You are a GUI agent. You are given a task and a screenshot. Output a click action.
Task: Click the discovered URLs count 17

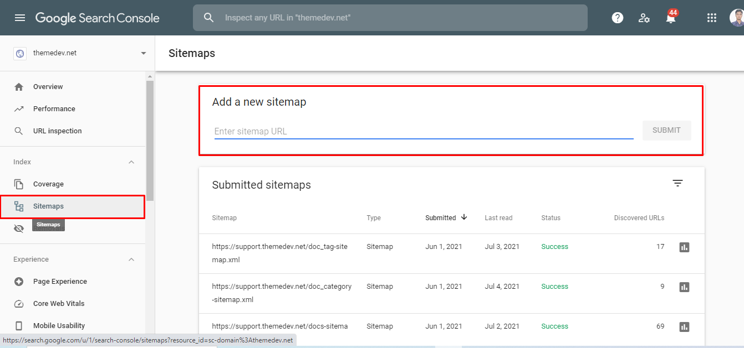coord(660,247)
